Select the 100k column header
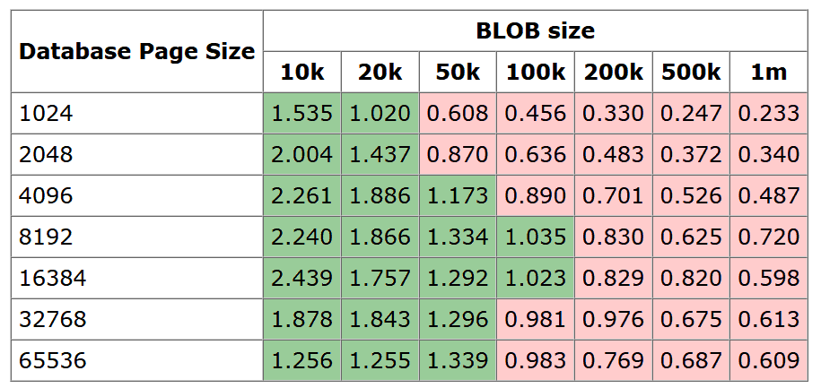The image size is (821, 388). tap(536, 73)
